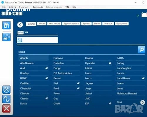The height and width of the screenshot is (117, 147).
Task: Choose Daihatsu brand
Action: [66, 63]
